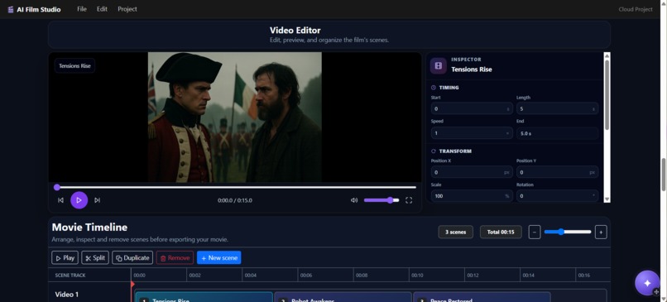
Task: Open the Edit menu
Action: click(x=102, y=9)
